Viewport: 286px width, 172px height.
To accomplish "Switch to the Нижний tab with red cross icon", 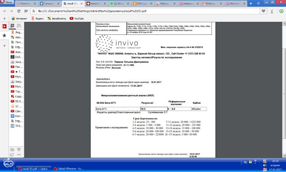I will (x=96, y=3).
